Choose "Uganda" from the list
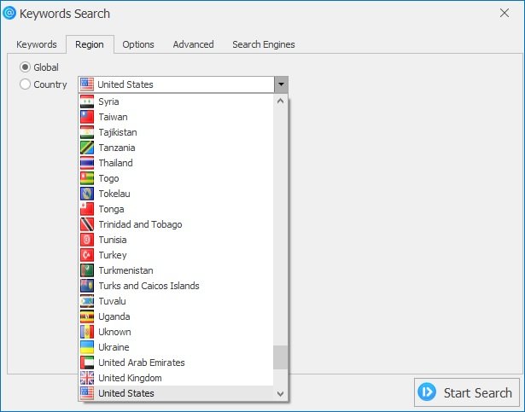This screenshot has width=525, height=412. [177, 316]
